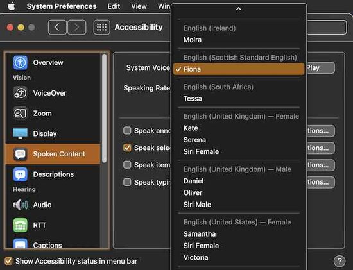Screen dimensions: 353x270
Task: Open Options for Speak items under pointer
Action: pos(320,165)
